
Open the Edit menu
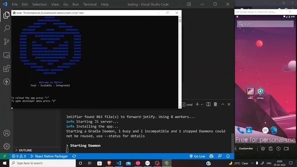click(25, 4)
